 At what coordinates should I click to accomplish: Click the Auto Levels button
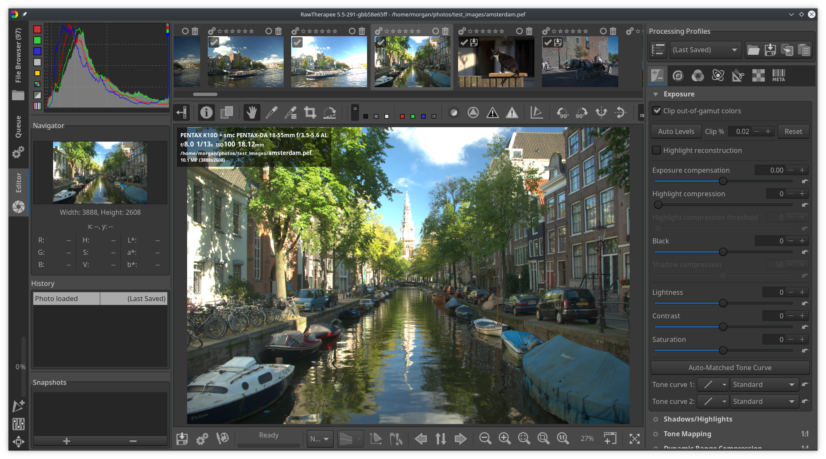click(676, 131)
